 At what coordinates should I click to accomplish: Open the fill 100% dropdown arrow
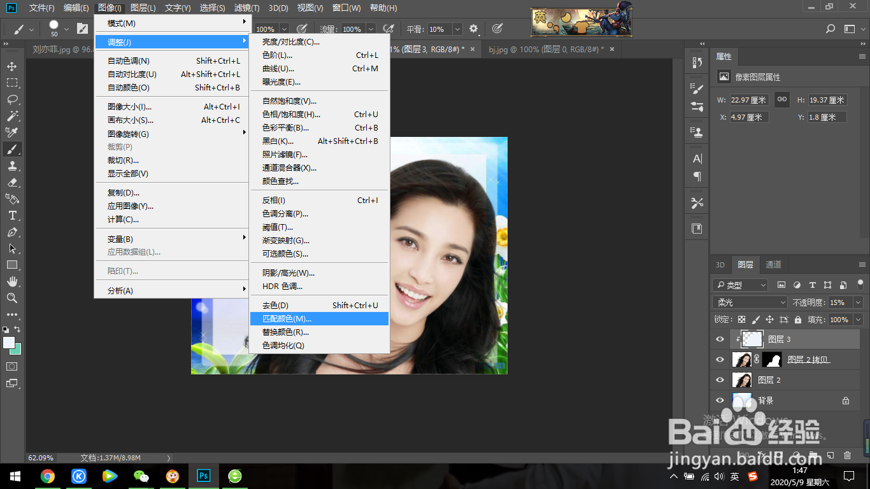859,320
